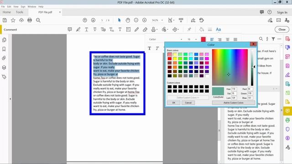Select the add text box tool
Screen dimensions: 292x164
[128, 29]
